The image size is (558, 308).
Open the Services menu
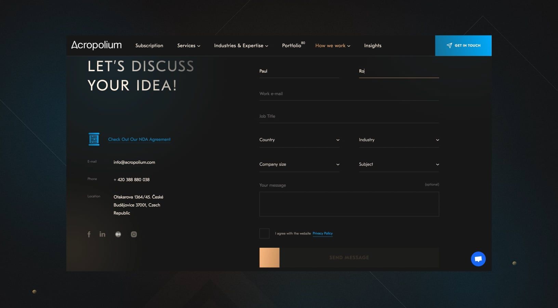[x=189, y=46]
